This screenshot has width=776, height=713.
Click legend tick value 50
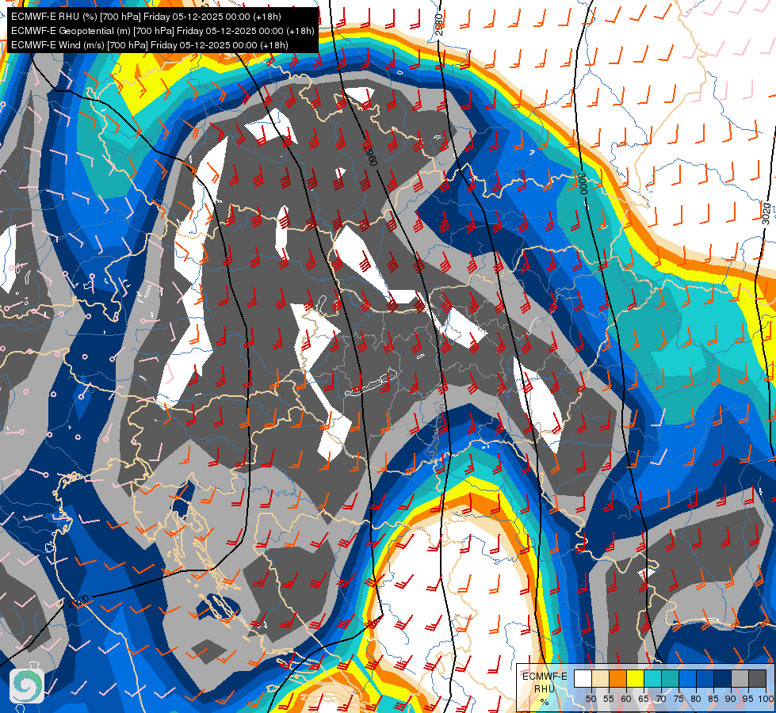point(591,699)
